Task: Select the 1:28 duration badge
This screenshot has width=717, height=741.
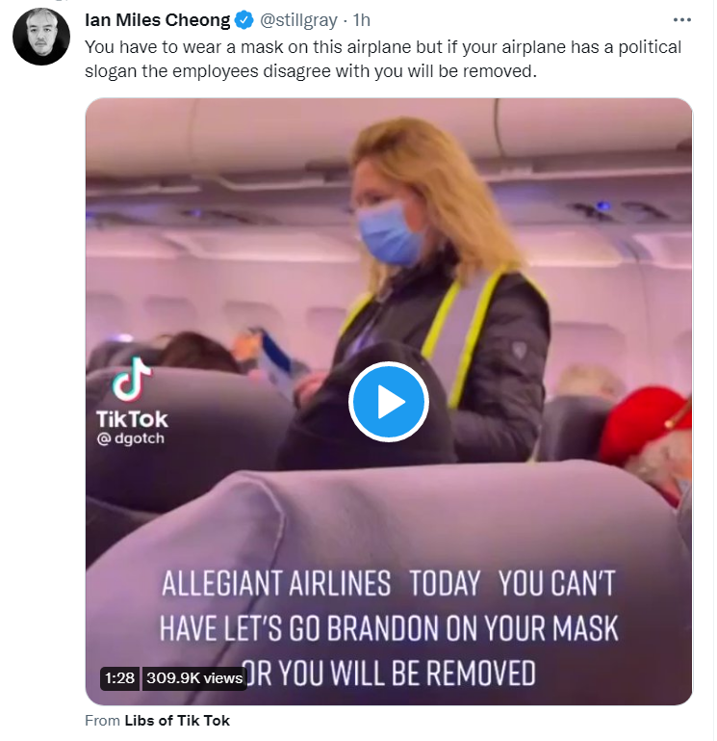Action: [119, 678]
